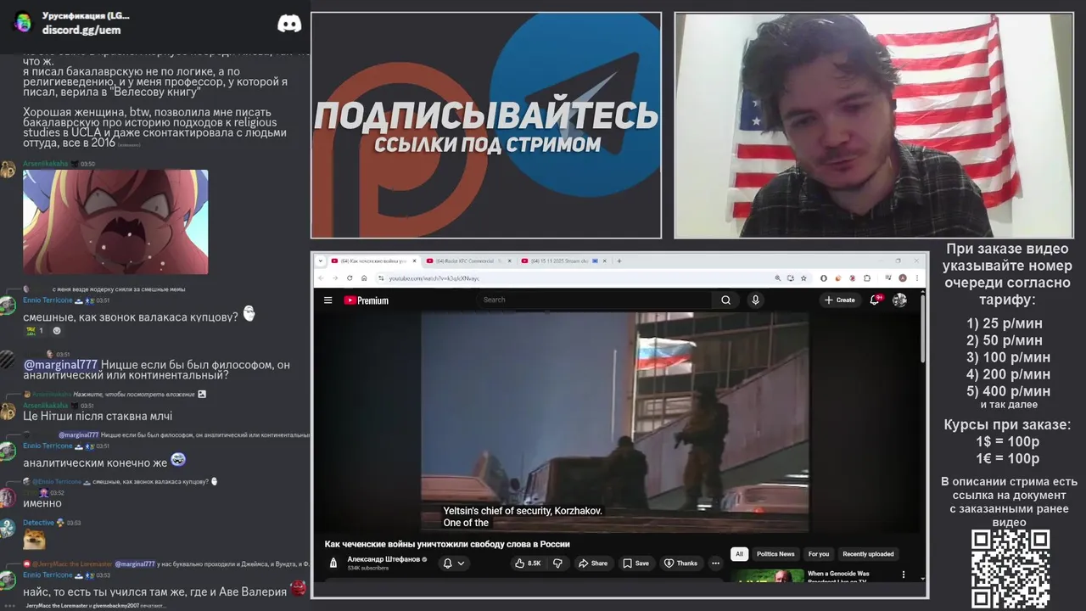Open Chrome three-dot menu

(916, 278)
